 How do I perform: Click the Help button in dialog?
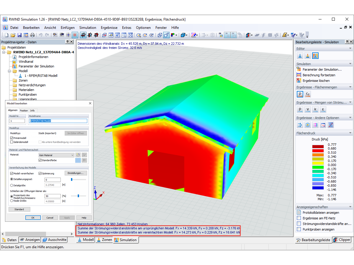tap(84, 218)
